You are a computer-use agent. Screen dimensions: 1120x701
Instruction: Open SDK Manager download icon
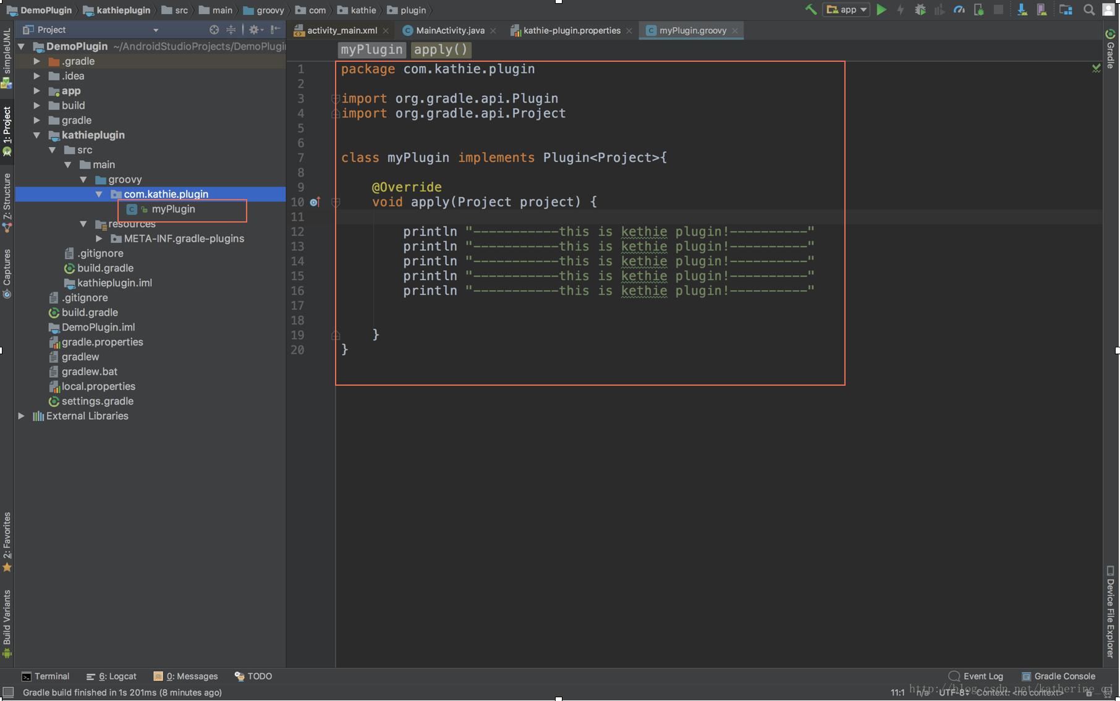coord(1022,10)
